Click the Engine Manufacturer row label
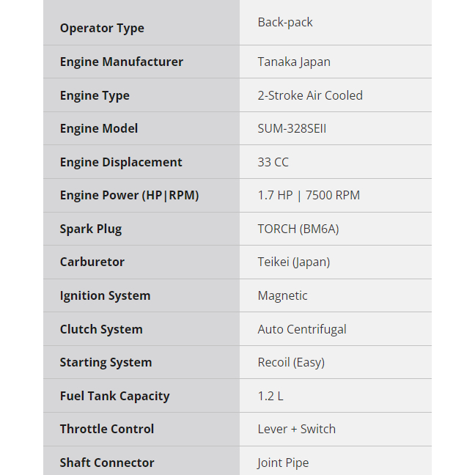 121,62
